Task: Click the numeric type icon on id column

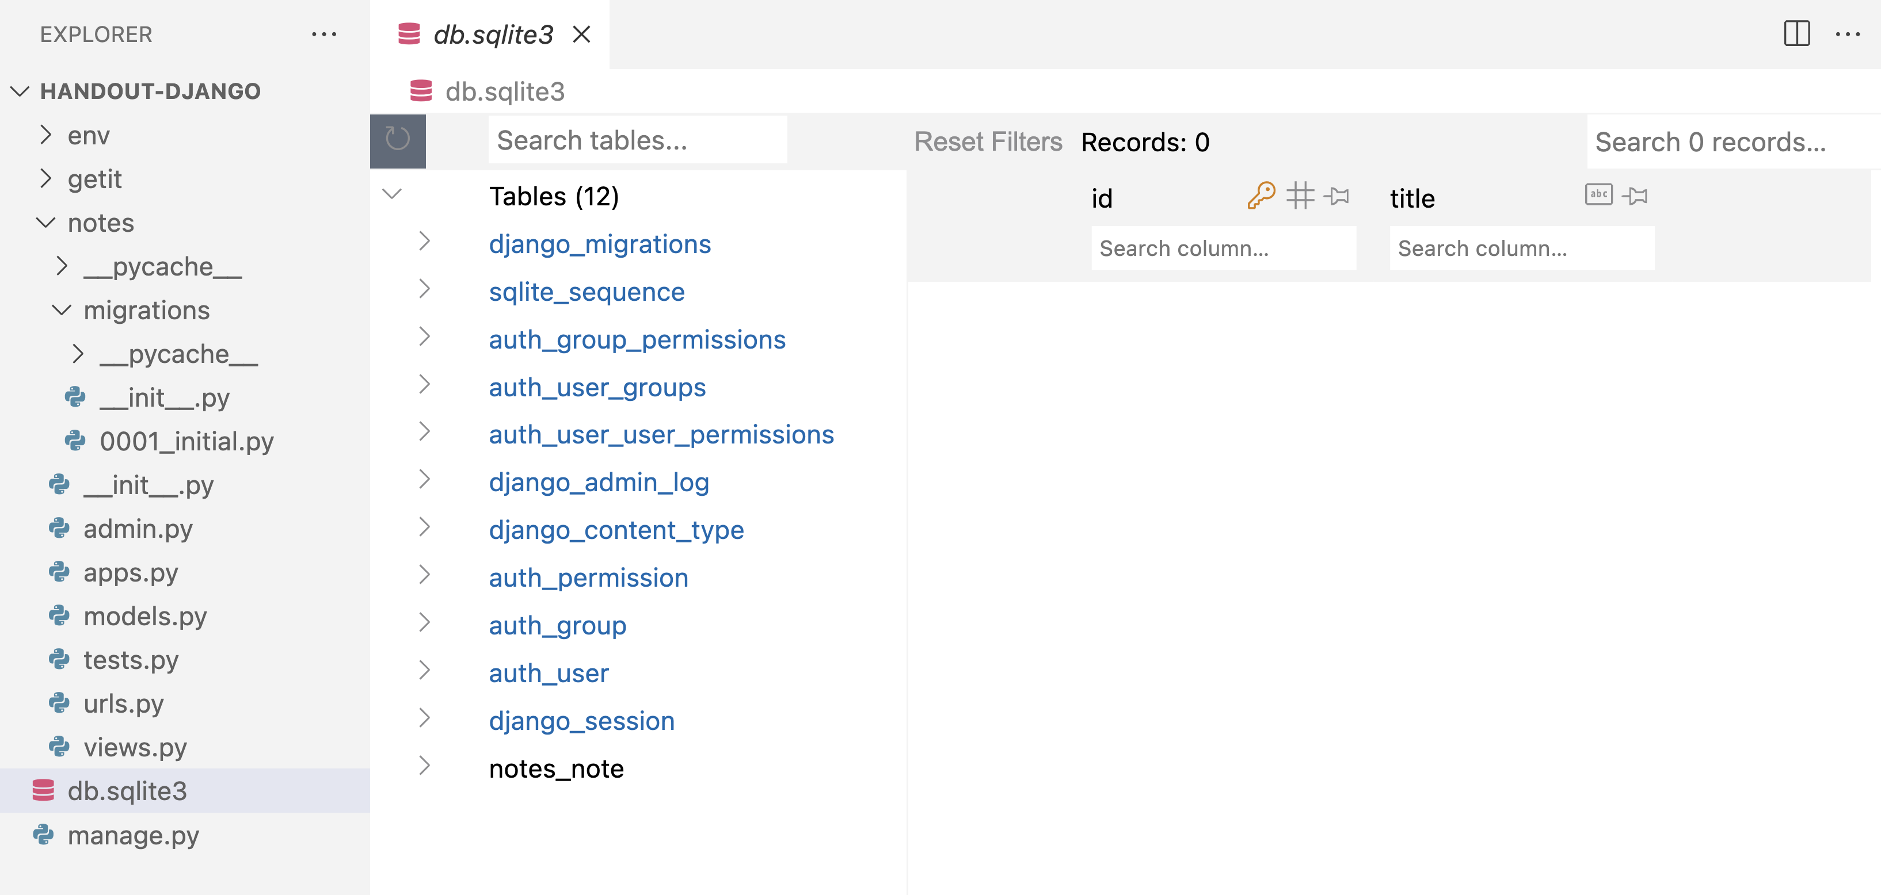Action: (x=1300, y=196)
